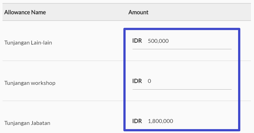Viewport: 254px width, 133px height.
Task: Click underline of the workshop amount field
Action: 182,89
